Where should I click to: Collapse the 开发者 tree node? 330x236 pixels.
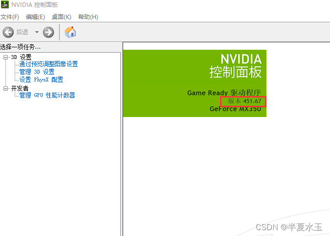tap(6, 88)
